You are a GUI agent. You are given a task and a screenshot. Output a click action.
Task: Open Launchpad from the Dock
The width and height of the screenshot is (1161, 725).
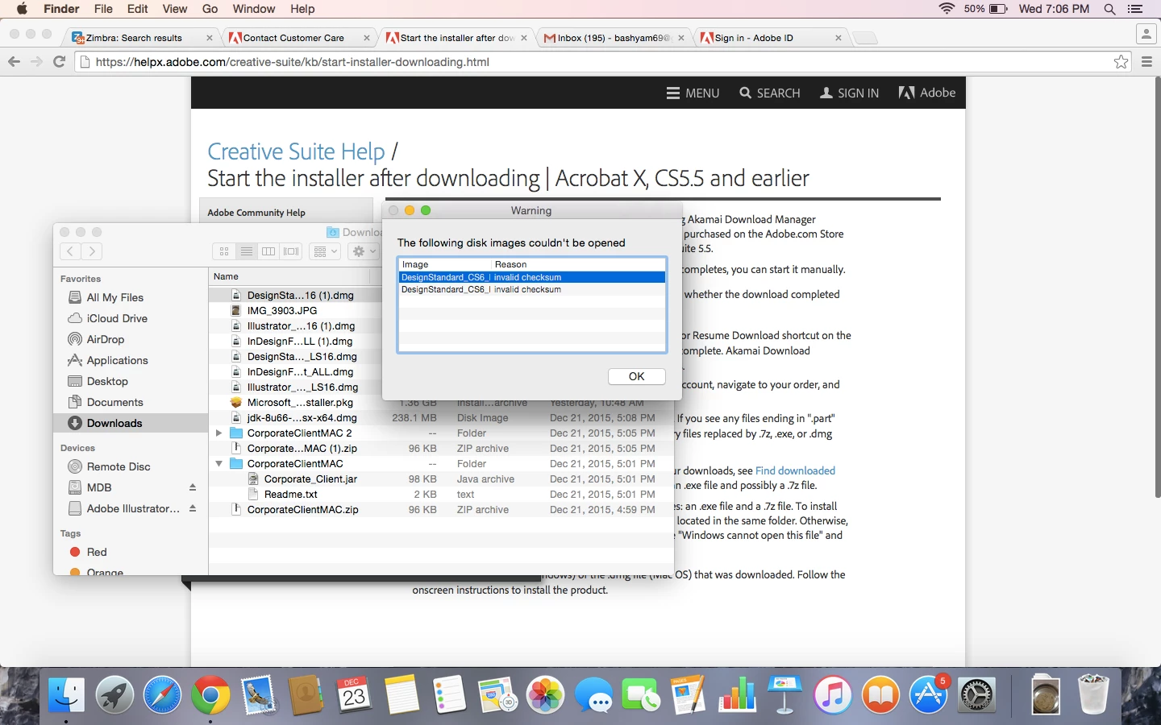coord(114,694)
